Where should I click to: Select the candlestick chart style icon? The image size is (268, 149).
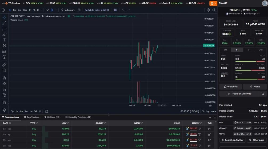[52, 10]
